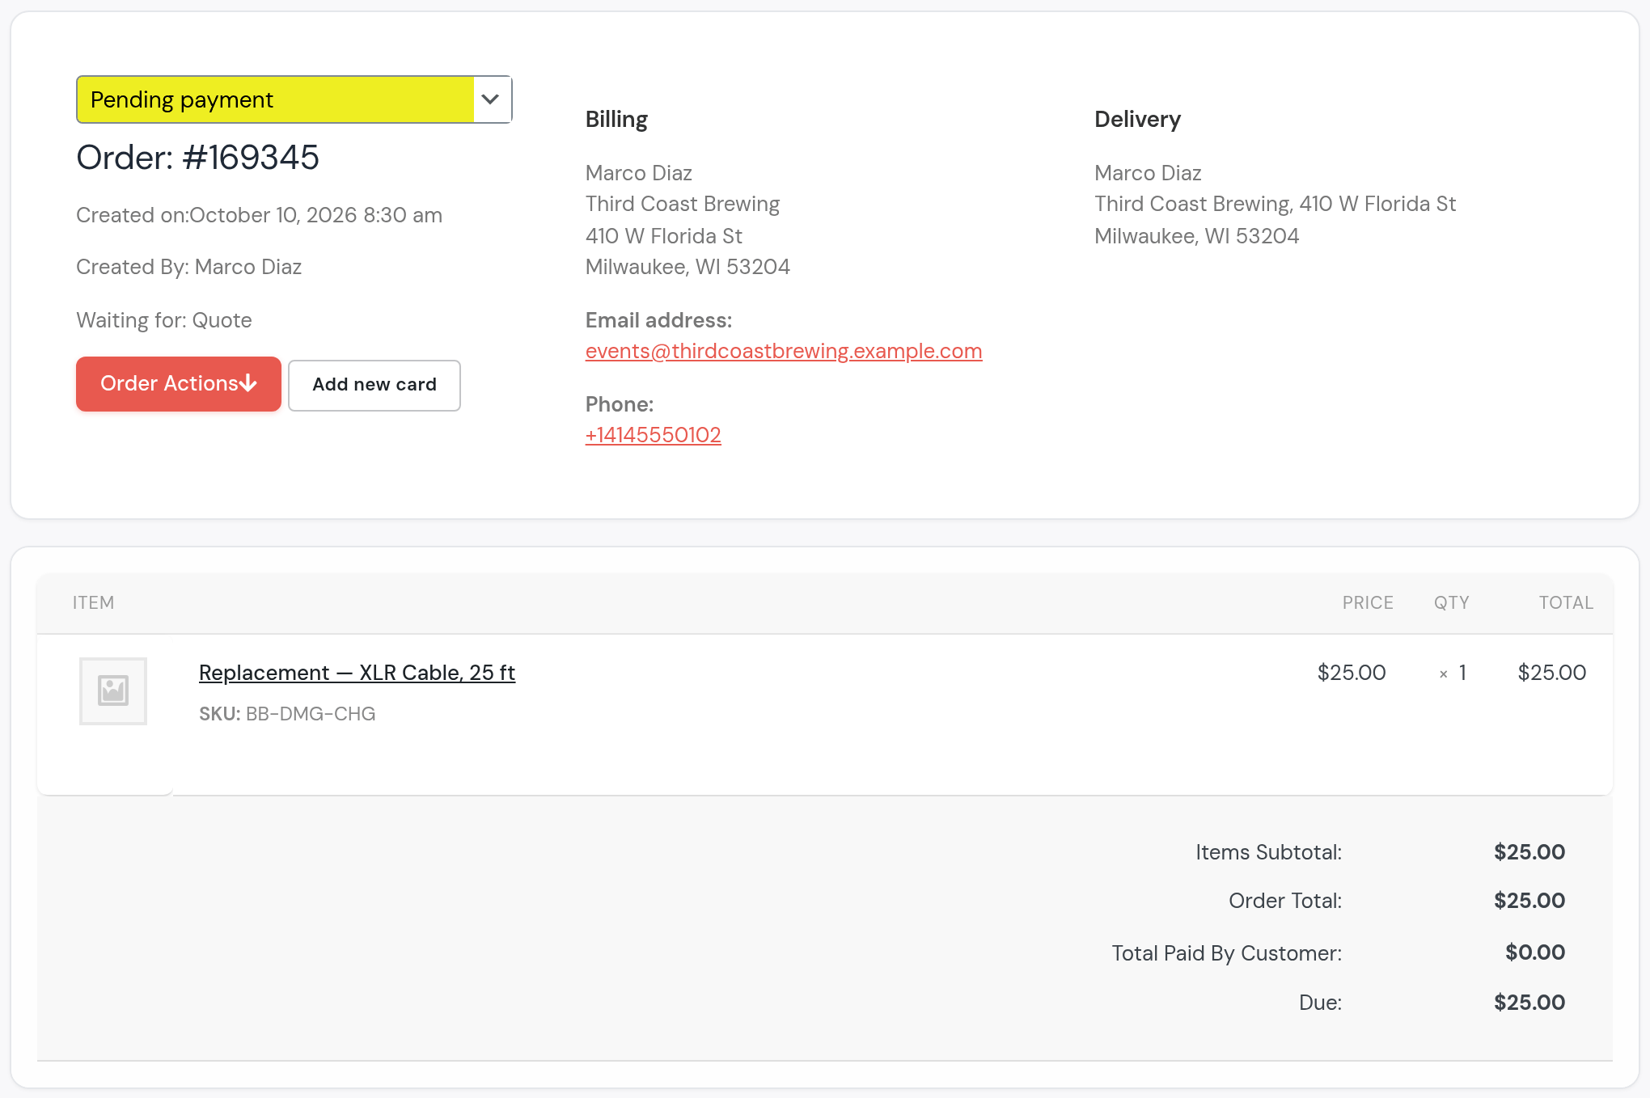Click the Email address: label

coord(658,320)
